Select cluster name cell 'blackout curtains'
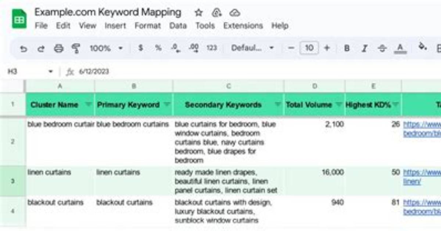Image resolution: width=441 pixels, height=231 pixels. pos(60,211)
